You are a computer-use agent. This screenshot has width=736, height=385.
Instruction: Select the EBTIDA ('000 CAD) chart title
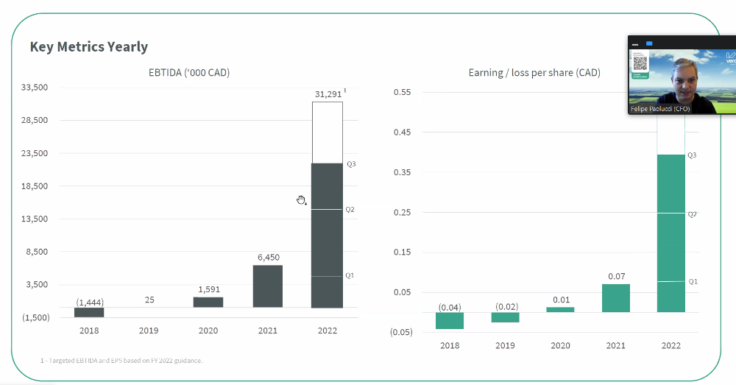[190, 72]
